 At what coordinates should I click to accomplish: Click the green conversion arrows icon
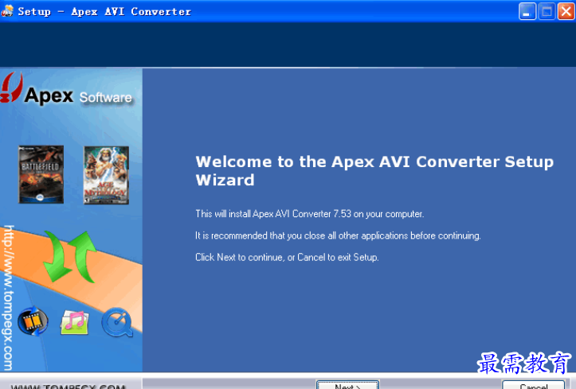[69, 257]
